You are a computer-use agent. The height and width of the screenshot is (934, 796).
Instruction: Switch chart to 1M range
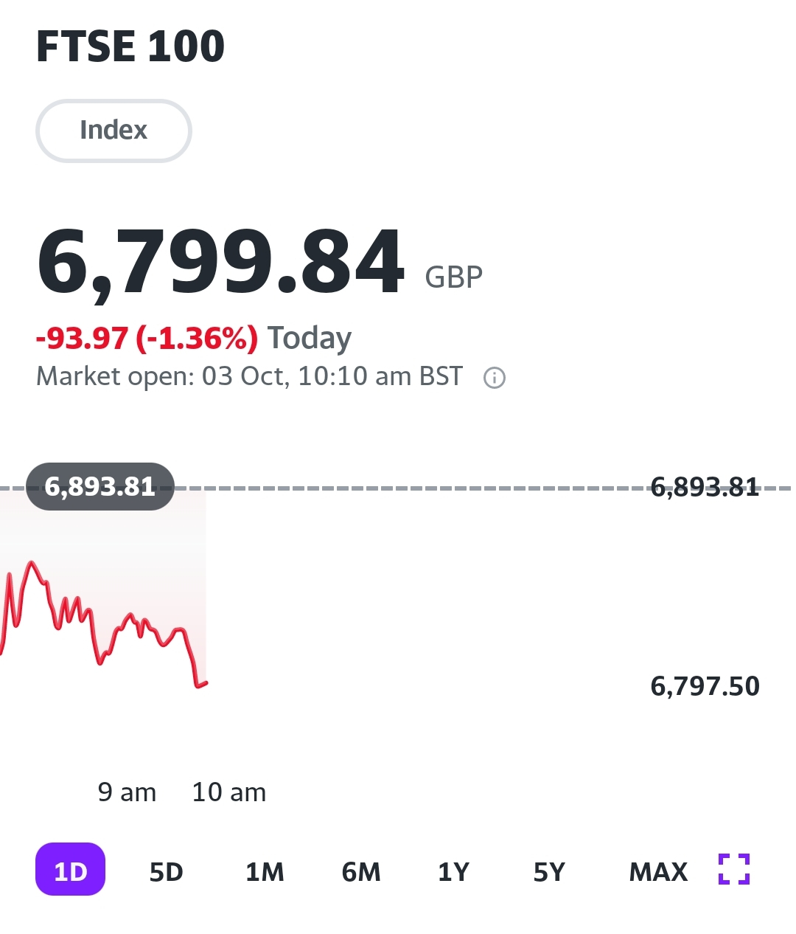pos(265,872)
